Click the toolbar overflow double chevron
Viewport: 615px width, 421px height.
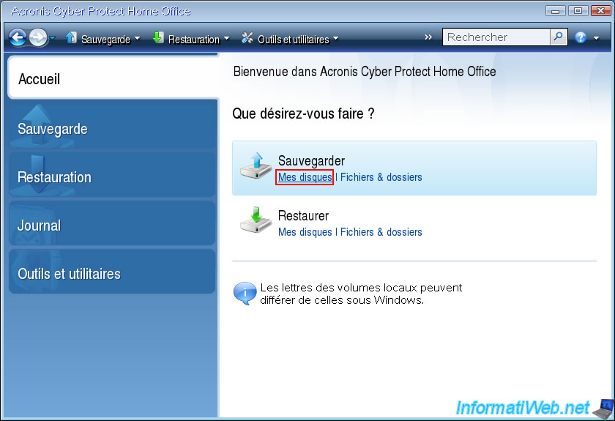[428, 37]
